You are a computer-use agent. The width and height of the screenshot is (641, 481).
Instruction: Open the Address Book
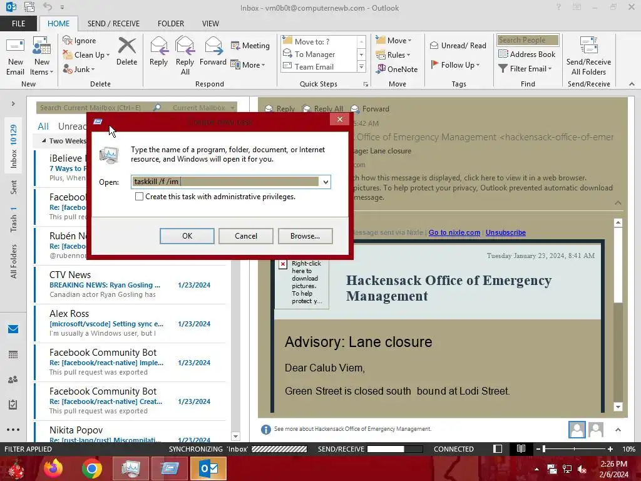coord(526,54)
